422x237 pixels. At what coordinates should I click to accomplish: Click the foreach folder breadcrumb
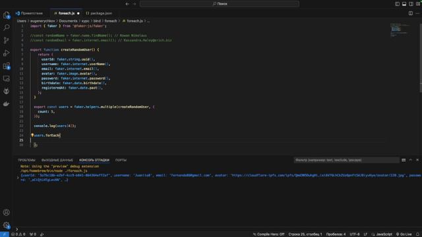pos(111,21)
